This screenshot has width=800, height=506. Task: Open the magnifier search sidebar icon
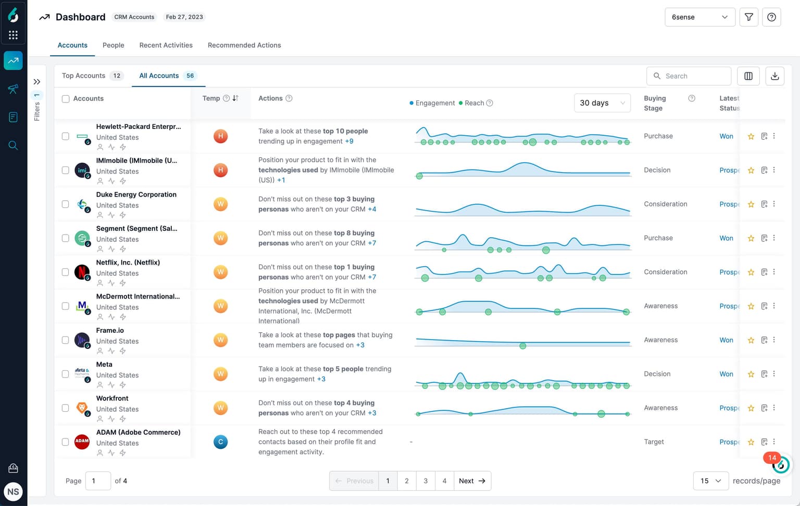[x=13, y=145]
